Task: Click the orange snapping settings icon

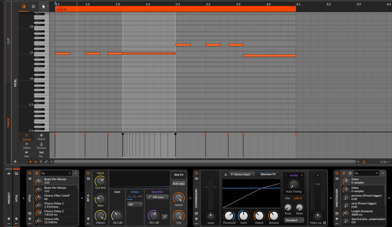Action: [364, 162]
